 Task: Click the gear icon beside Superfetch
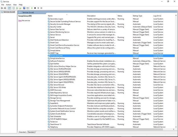click(49, 103)
